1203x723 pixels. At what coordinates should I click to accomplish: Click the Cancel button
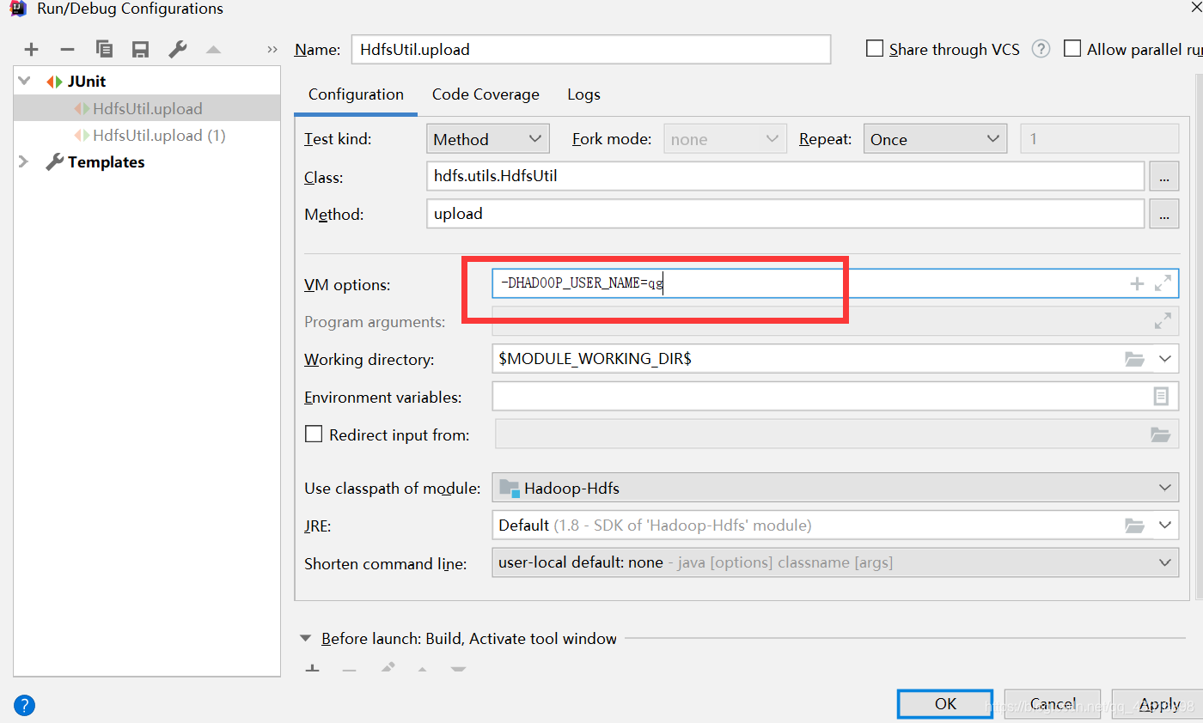coord(1053,703)
